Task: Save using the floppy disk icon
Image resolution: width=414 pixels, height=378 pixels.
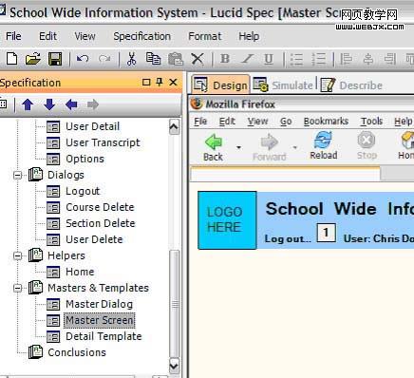Action: 55,59
